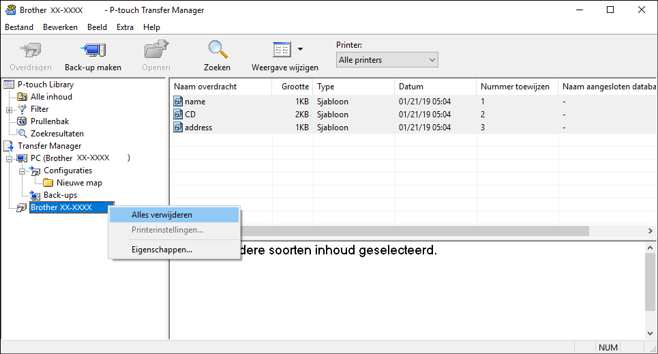Click the horizontal scrollbar right arrow

(x=650, y=231)
